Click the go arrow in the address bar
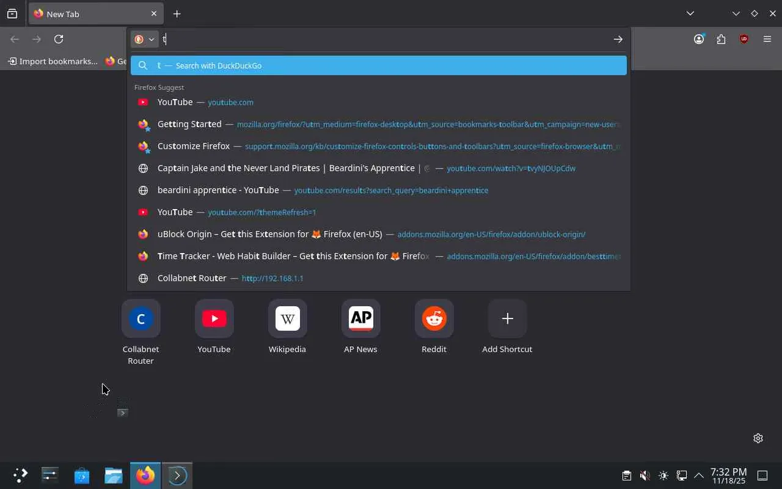The height and width of the screenshot is (489, 782). [618, 39]
